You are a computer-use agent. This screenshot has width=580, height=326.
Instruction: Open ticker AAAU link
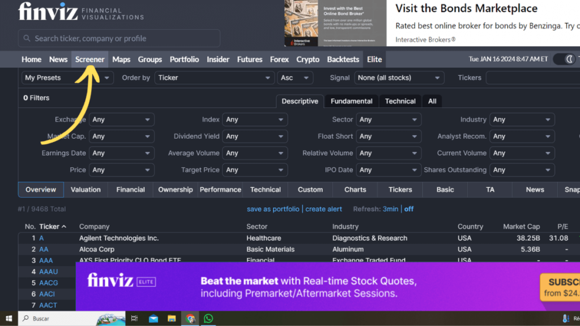(x=49, y=272)
